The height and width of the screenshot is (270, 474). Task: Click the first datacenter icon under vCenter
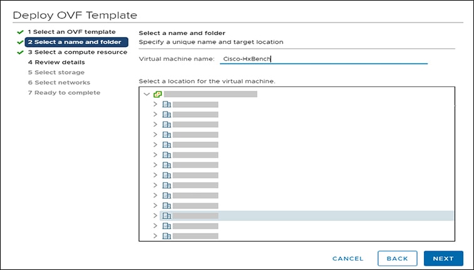pyautogui.click(x=167, y=104)
